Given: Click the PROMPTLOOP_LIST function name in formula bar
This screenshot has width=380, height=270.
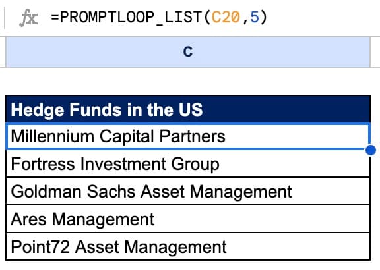Looking at the screenshot, I should 131,17.
